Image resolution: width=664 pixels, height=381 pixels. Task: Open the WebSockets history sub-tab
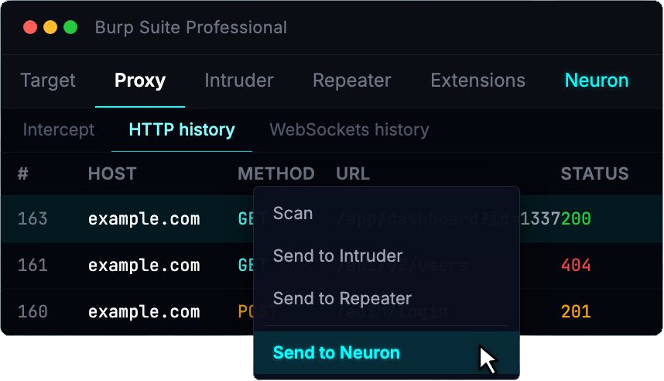click(349, 129)
